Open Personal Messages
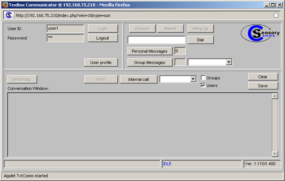The height and width of the screenshot is (181, 285). coord(149,51)
